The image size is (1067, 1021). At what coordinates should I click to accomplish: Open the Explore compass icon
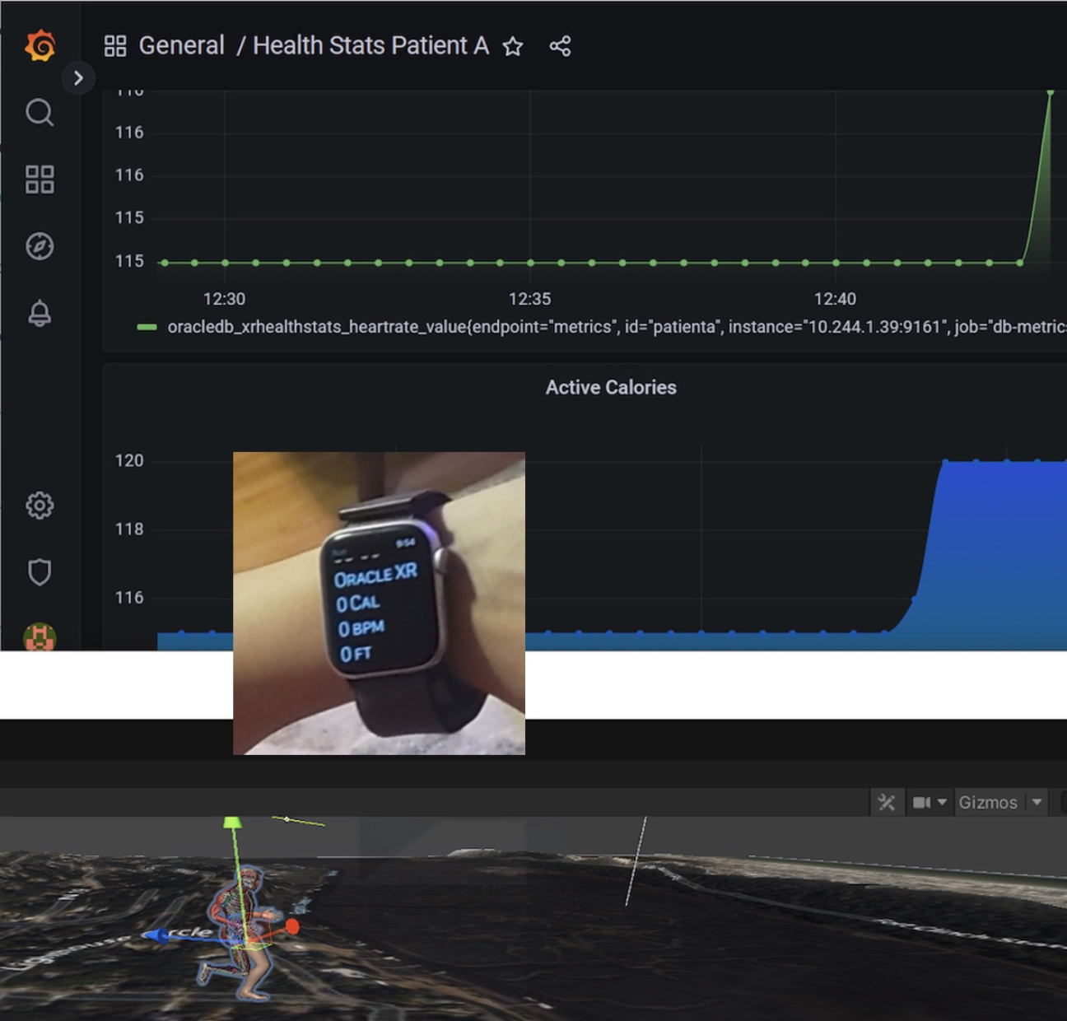40,246
